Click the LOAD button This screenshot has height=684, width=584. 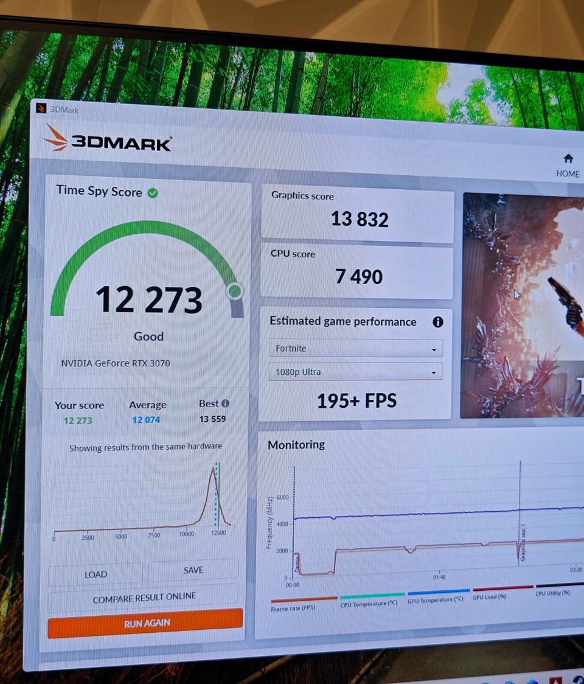pyautogui.click(x=96, y=574)
